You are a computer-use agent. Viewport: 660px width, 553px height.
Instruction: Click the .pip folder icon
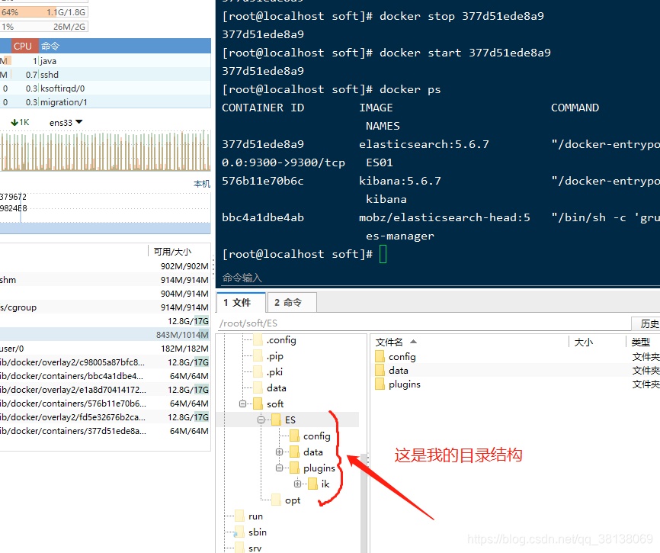pyautogui.click(x=256, y=355)
